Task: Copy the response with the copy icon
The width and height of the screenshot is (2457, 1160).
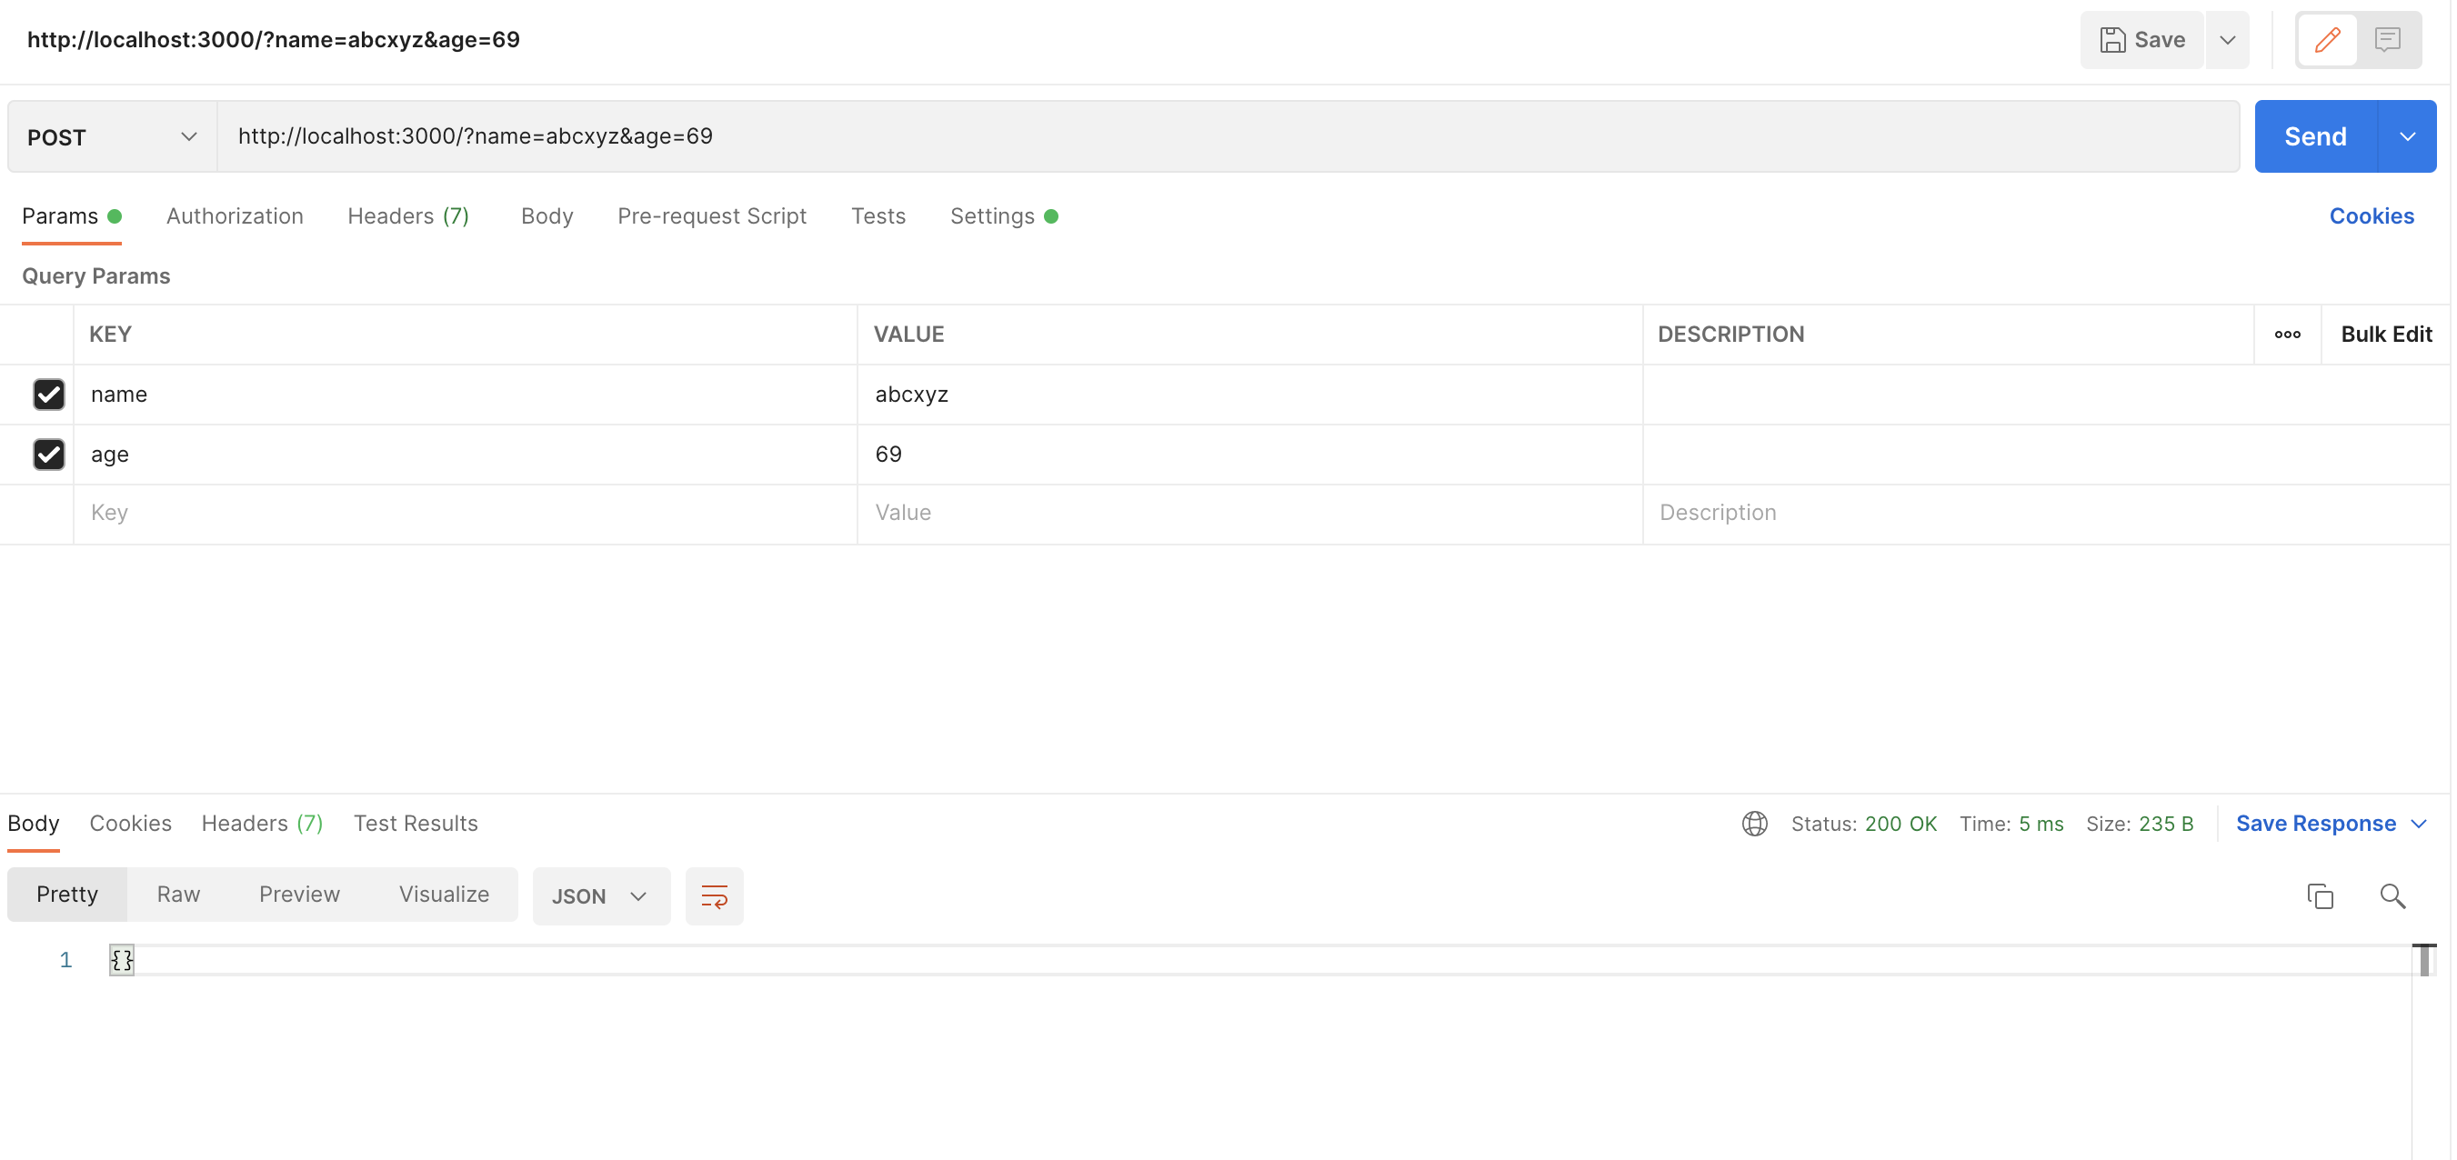Action: (x=2320, y=896)
